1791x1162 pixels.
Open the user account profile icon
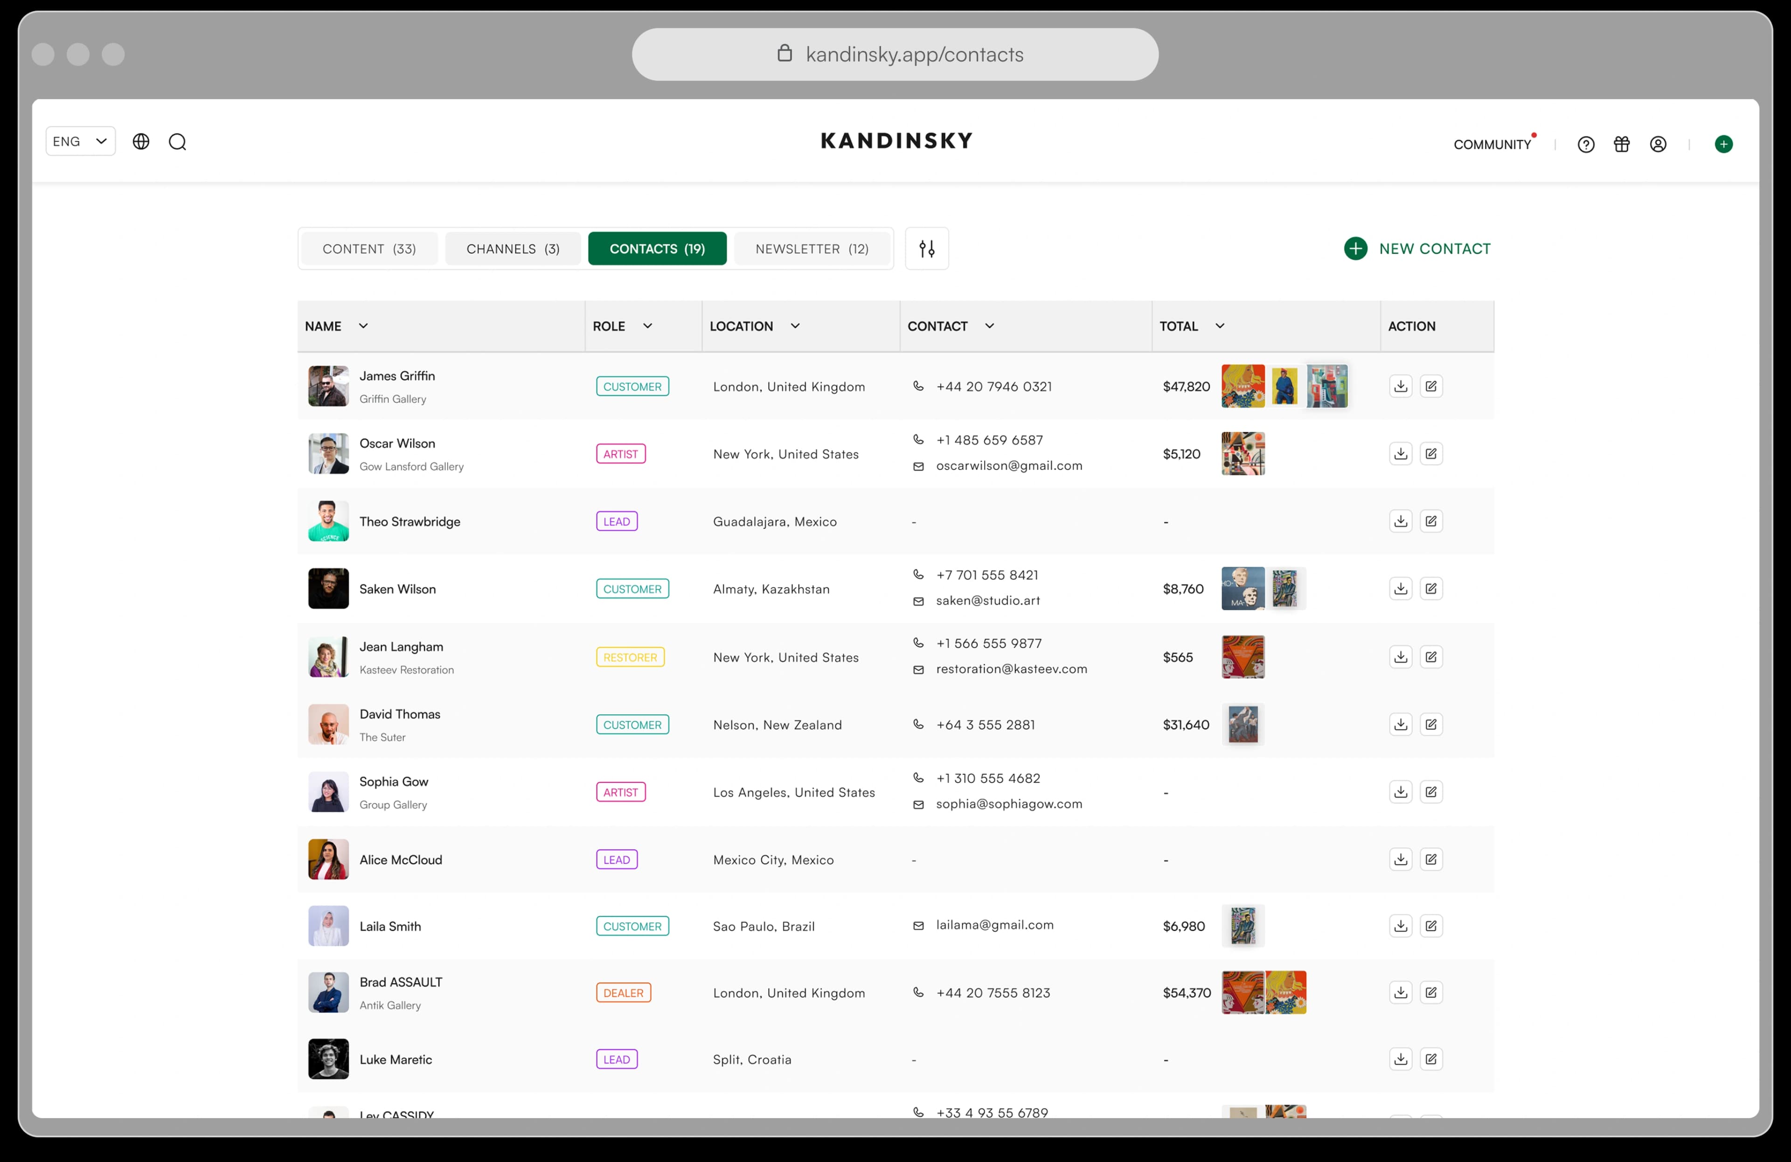(1658, 145)
